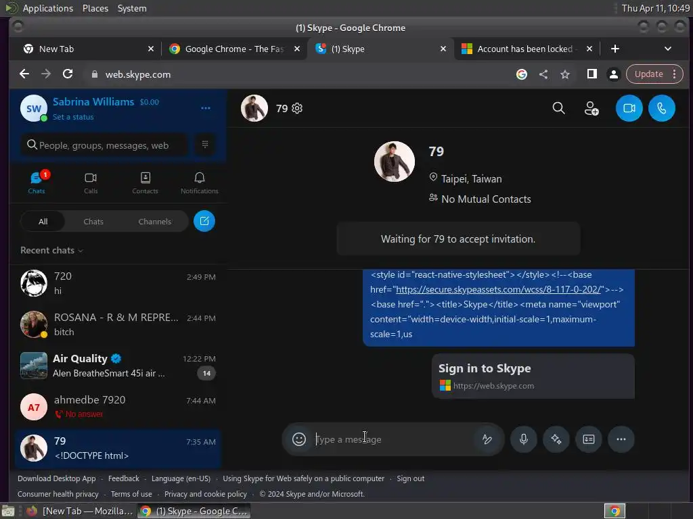This screenshot has width=693, height=519.
Task: Click Sign out link
Action: click(410, 478)
